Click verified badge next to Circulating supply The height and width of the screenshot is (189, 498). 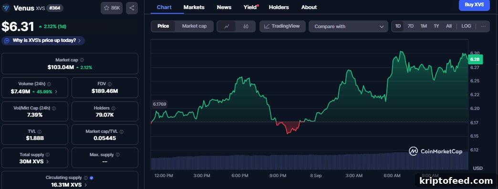[x=92, y=178]
